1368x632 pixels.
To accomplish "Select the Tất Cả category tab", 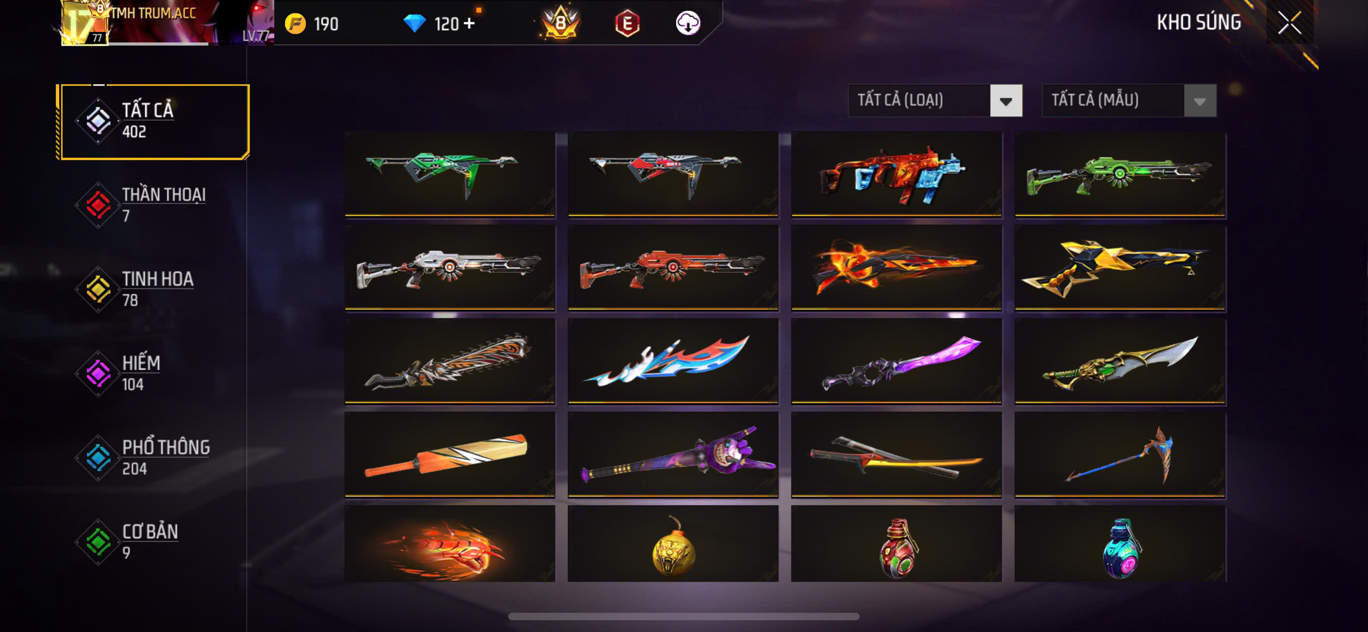I will tap(155, 122).
